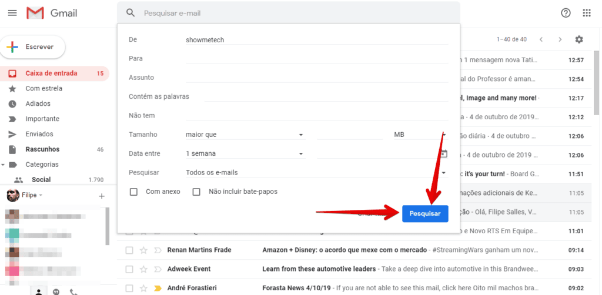Collapse the Categorias section arrow

(x=4, y=165)
